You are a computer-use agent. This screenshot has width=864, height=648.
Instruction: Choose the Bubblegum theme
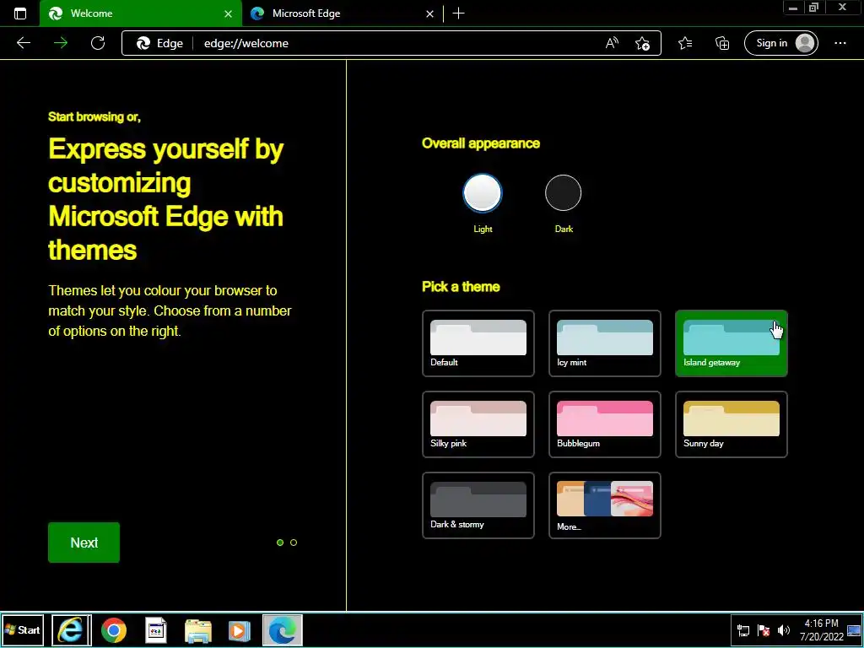(x=604, y=424)
